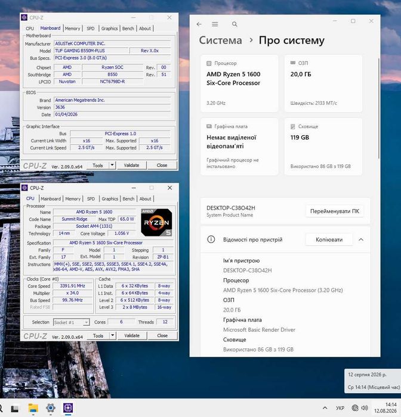Open the 'Процесор' card
This screenshot has height=417, width=401.
[239, 83]
